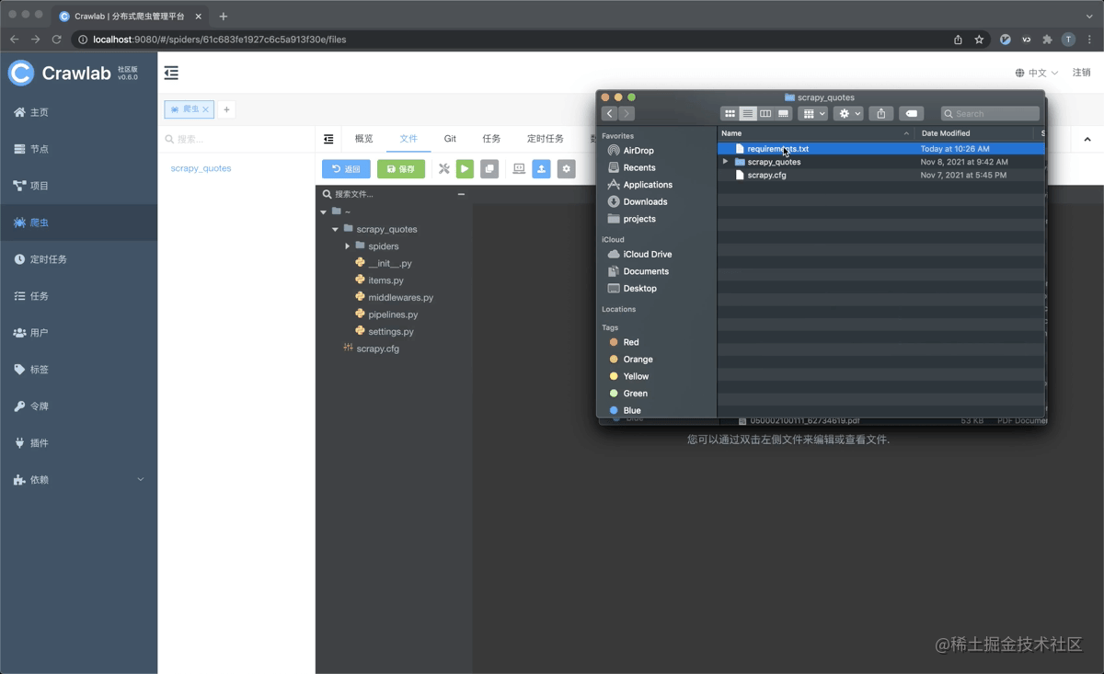
Task: Click the 注销 logout link
Action: pyautogui.click(x=1081, y=73)
